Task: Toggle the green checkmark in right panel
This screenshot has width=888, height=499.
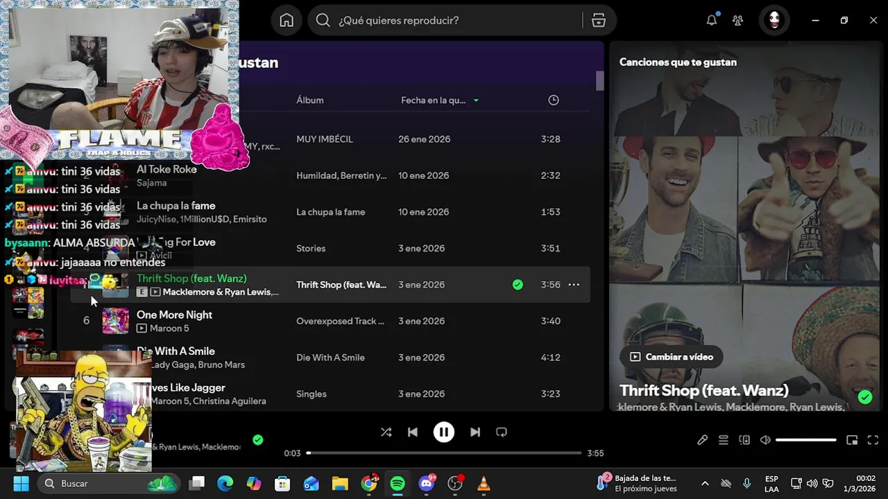Action: pos(865,397)
